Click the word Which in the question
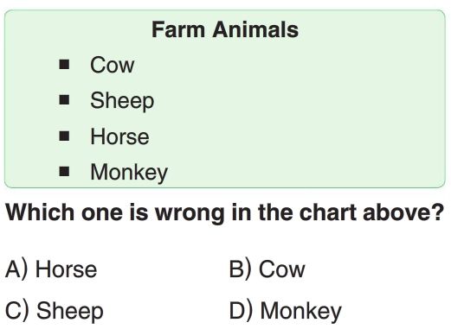The height and width of the screenshot is (329, 451). pos(40,212)
